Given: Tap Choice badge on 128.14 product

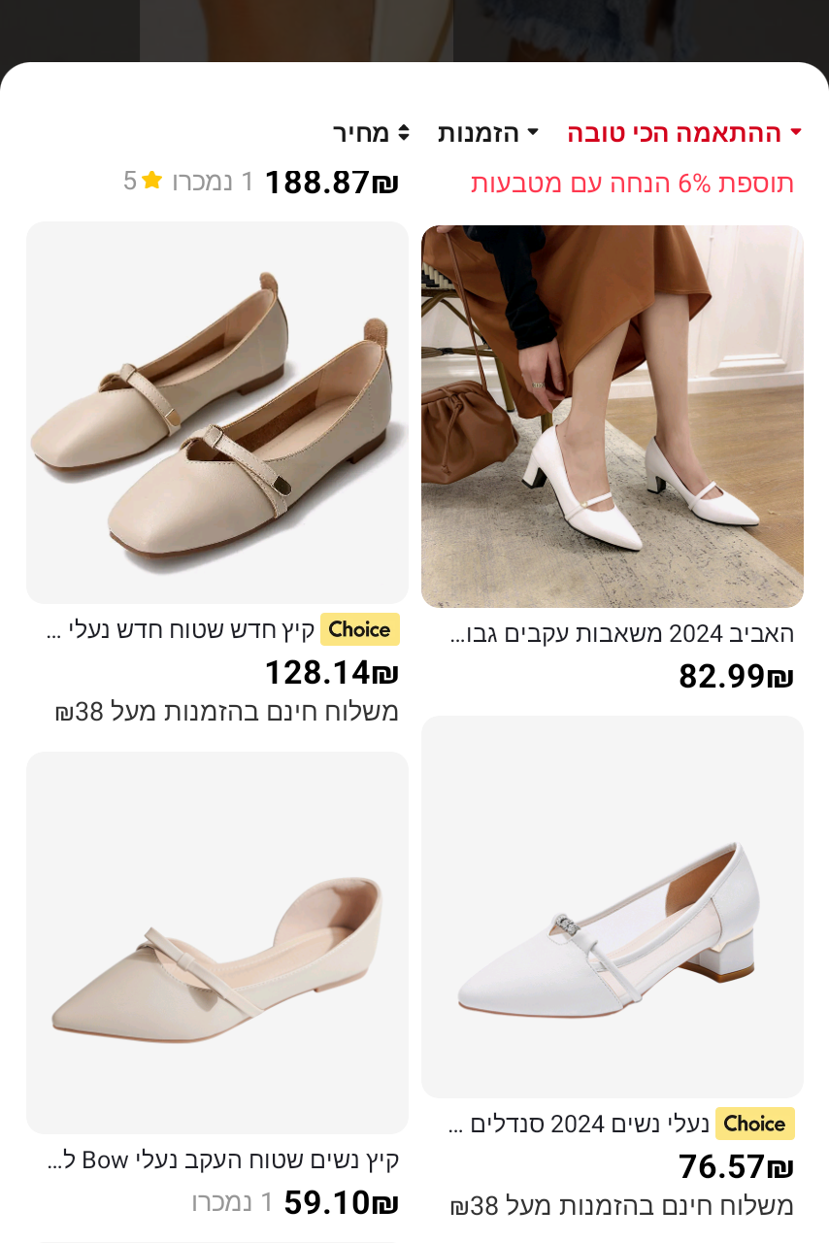Looking at the screenshot, I should tap(359, 629).
